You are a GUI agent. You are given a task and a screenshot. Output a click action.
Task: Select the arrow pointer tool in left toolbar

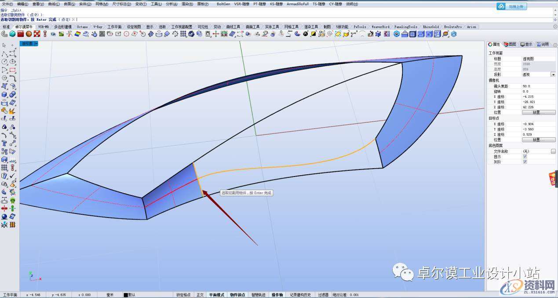[x=4, y=45]
